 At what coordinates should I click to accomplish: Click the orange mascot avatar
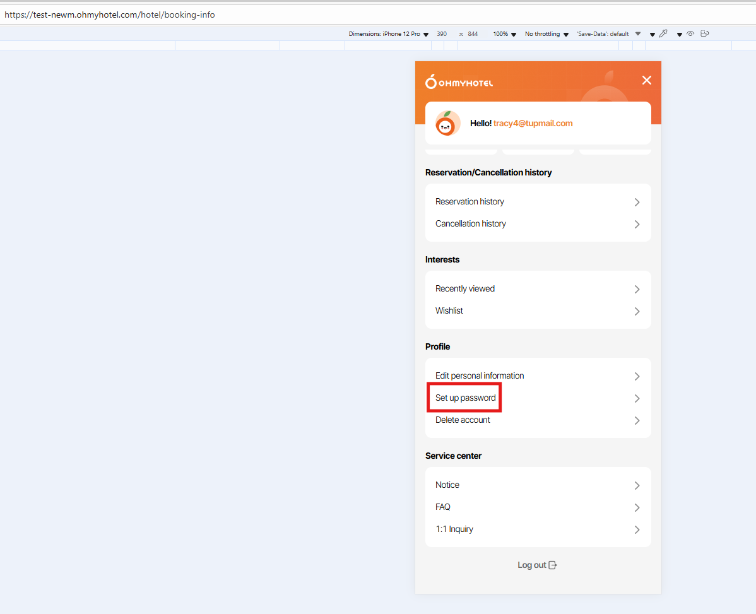pos(447,124)
